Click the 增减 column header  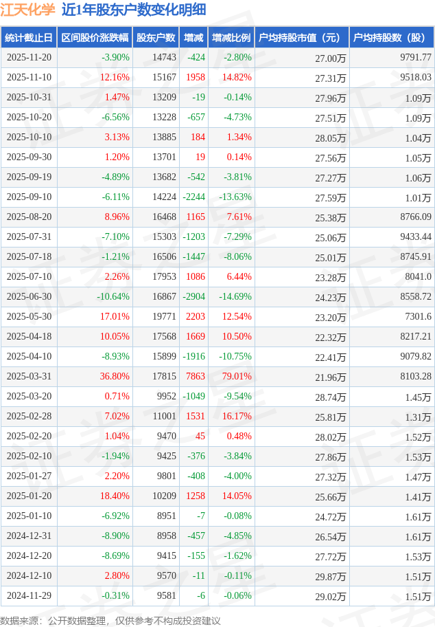pyautogui.click(x=193, y=38)
